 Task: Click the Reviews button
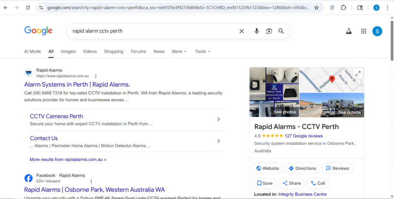click(x=337, y=168)
